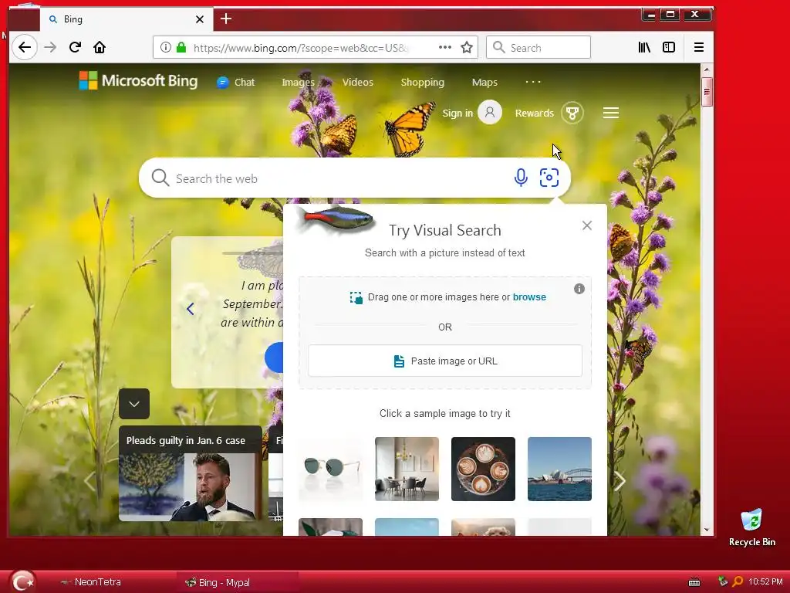
Task: Click Sign in
Action: (x=457, y=113)
